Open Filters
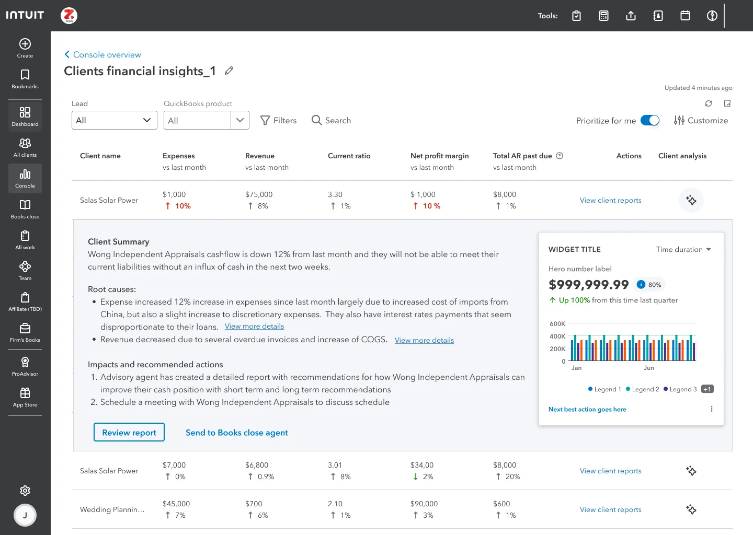Screen dimensions: 753x535 point(278,120)
